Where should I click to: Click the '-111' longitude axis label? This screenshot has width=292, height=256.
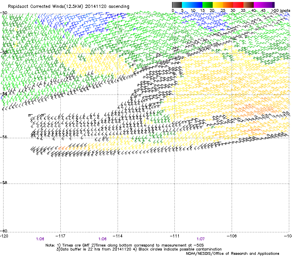tap(175, 236)
